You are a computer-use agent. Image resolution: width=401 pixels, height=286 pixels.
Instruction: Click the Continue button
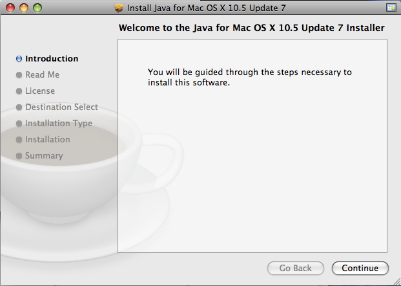(x=360, y=268)
